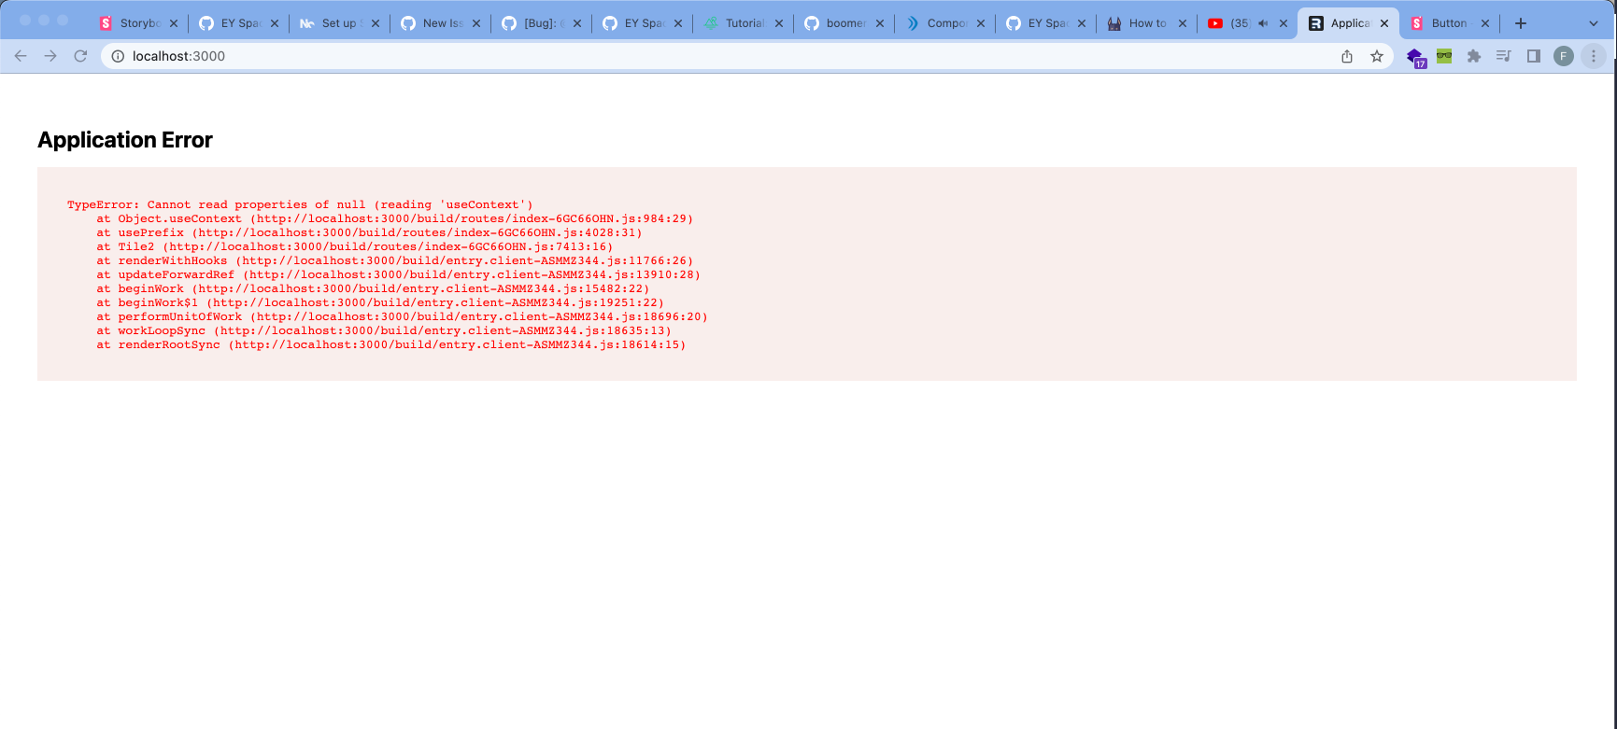
Task: Open the Extensions puzzle-piece menu
Action: (x=1474, y=56)
